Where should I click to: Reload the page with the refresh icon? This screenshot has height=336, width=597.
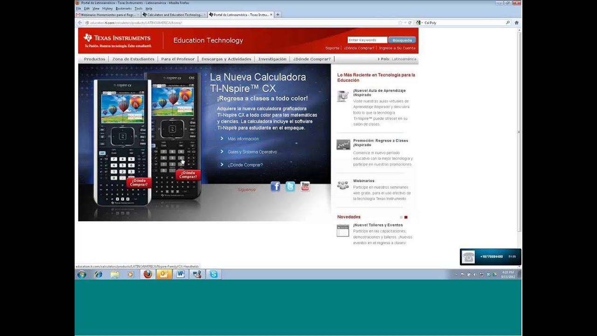[x=410, y=22]
